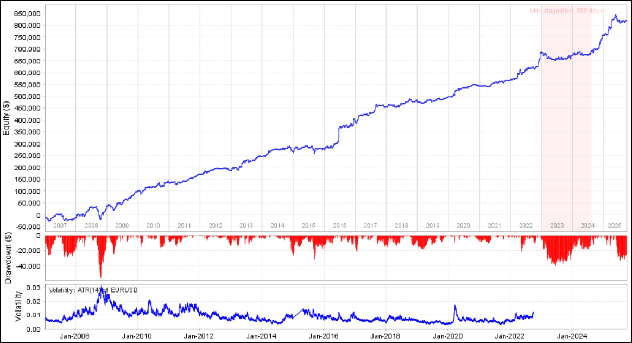Click the 850,000 equity axis value
The width and height of the screenshot is (632, 343).
point(27,14)
